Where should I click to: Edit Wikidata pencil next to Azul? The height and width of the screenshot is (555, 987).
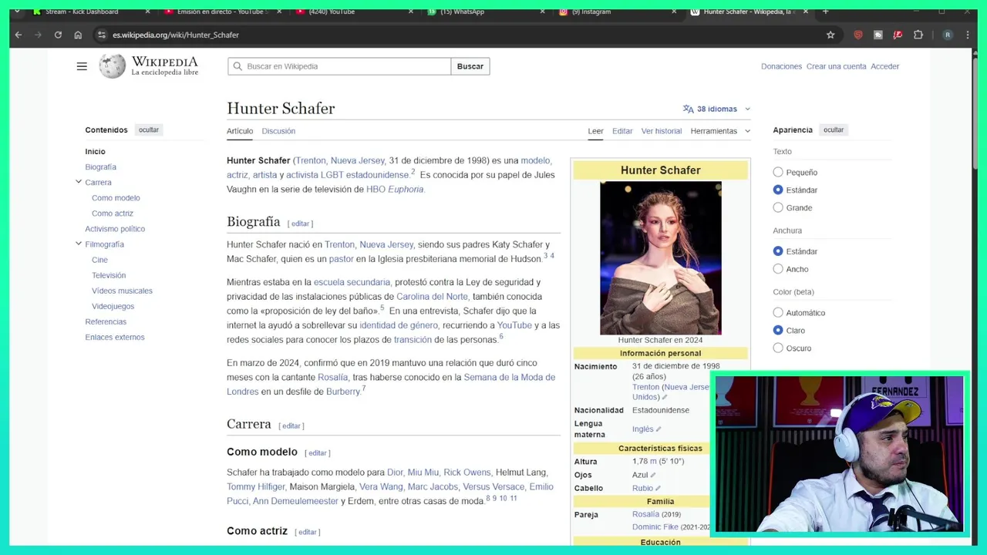(x=652, y=475)
